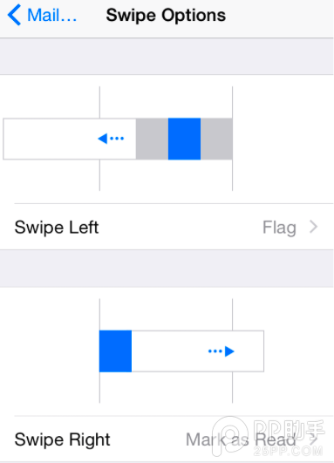Open the Swipe Left option row
This screenshot has width=334, height=463.
(167, 227)
